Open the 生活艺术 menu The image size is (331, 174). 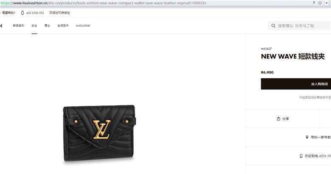click(63, 26)
